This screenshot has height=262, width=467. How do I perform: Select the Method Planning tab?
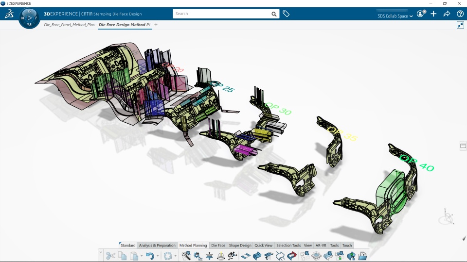click(193, 246)
